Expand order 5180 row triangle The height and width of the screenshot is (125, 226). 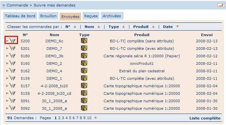coord(7,56)
